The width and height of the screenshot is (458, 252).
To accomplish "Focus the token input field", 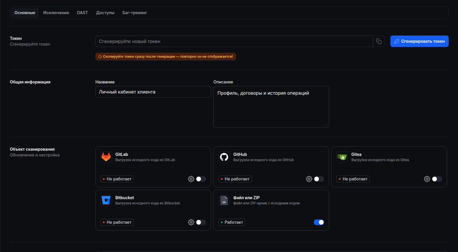I will [234, 41].
